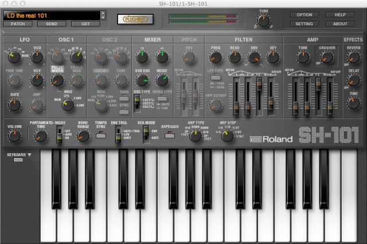
Task: Click the LFO VCF depth knob
Action: click(x=37, y=80)
